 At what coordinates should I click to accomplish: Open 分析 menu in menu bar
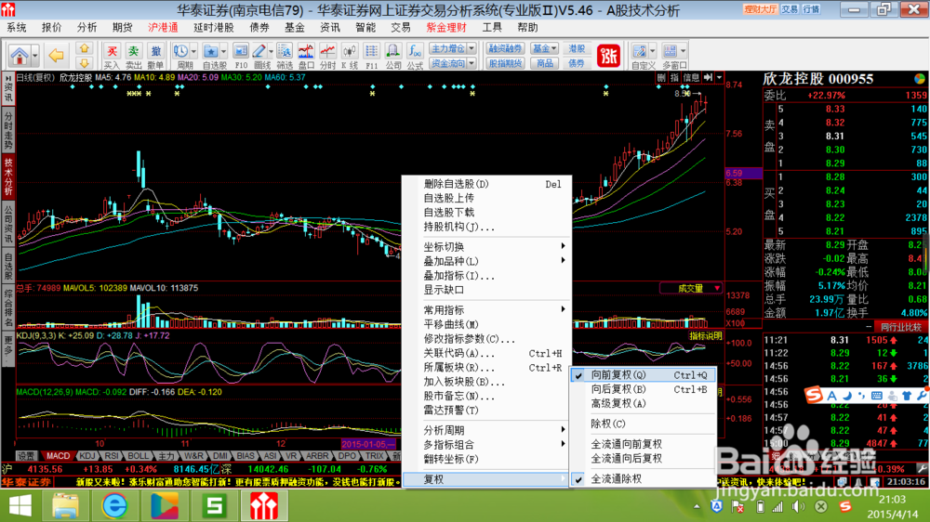pos(86,28)
